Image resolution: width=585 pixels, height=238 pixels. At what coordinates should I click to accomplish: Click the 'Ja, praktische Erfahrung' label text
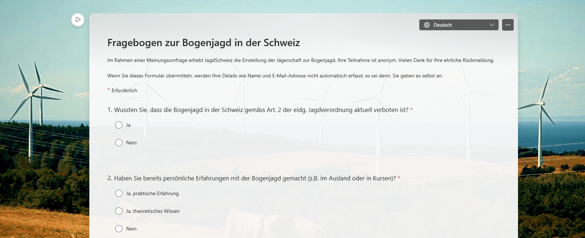tap(152, 193)
